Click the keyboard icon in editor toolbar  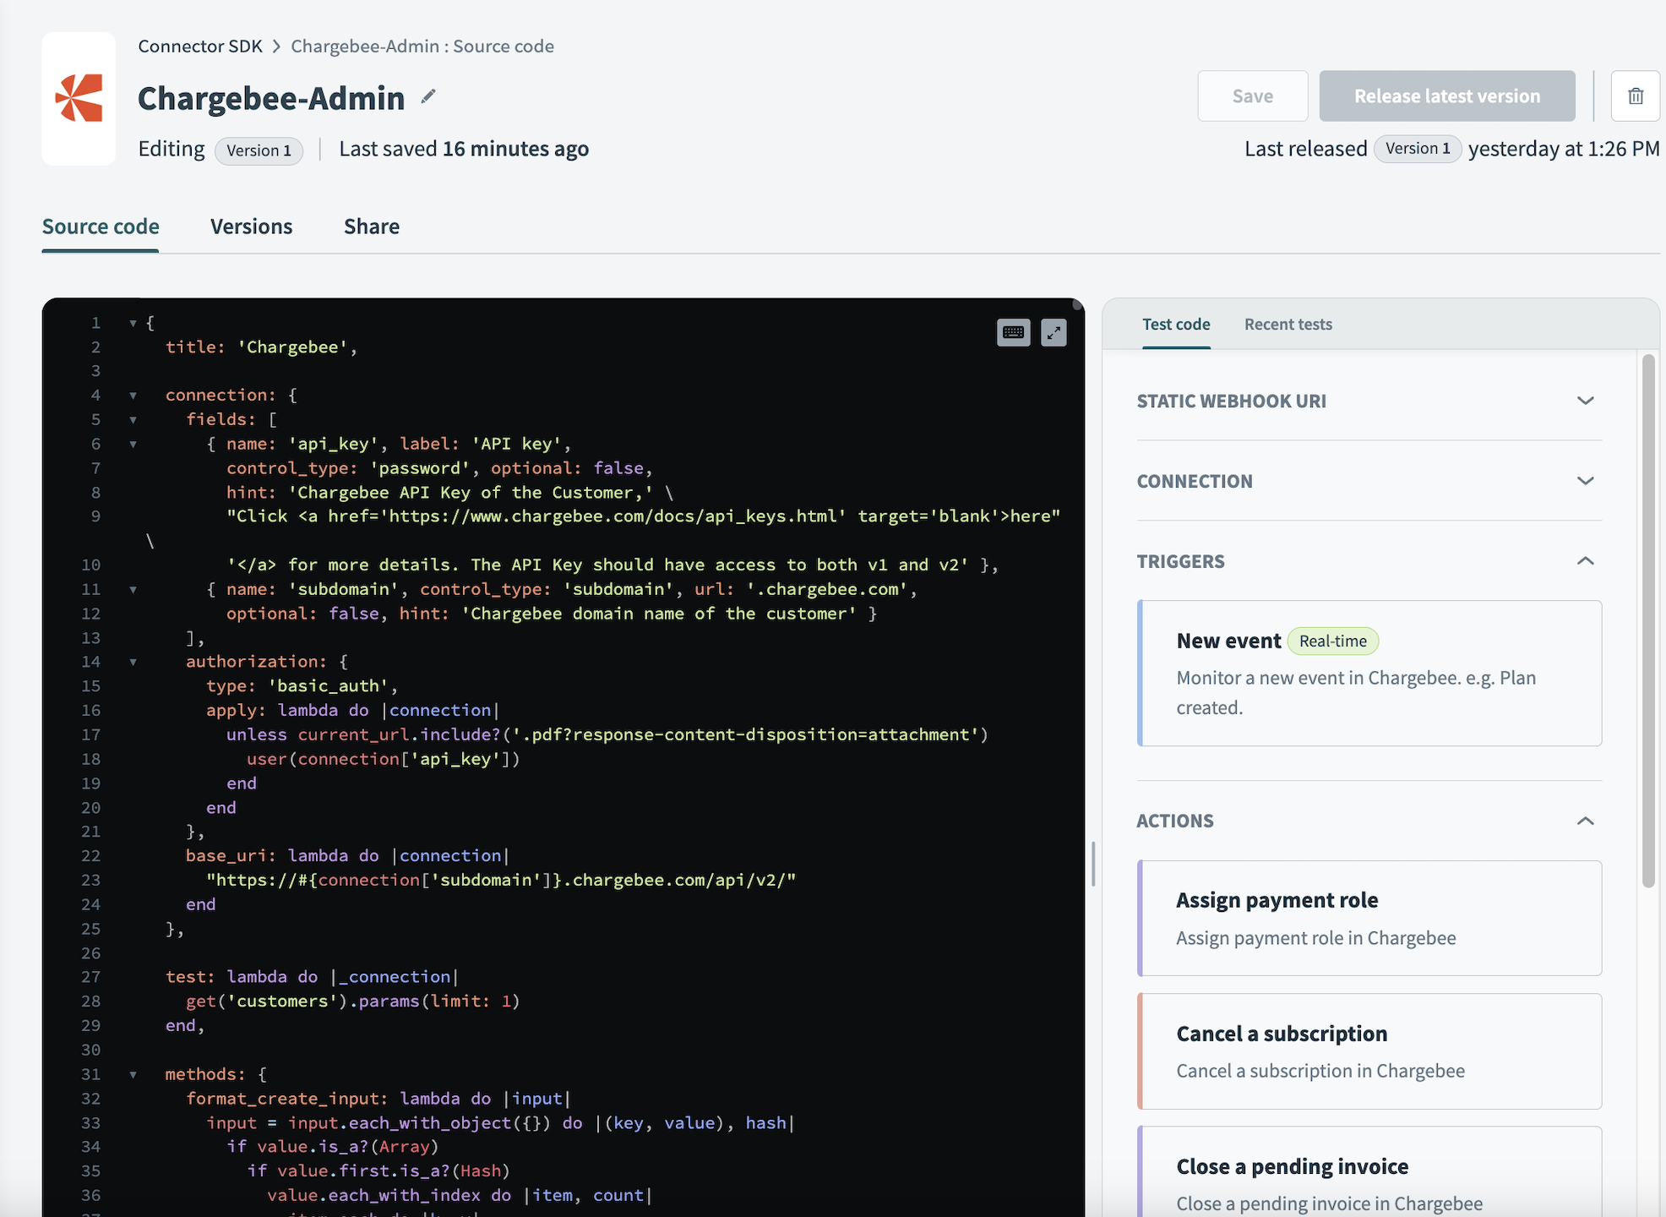(1014, 331)
